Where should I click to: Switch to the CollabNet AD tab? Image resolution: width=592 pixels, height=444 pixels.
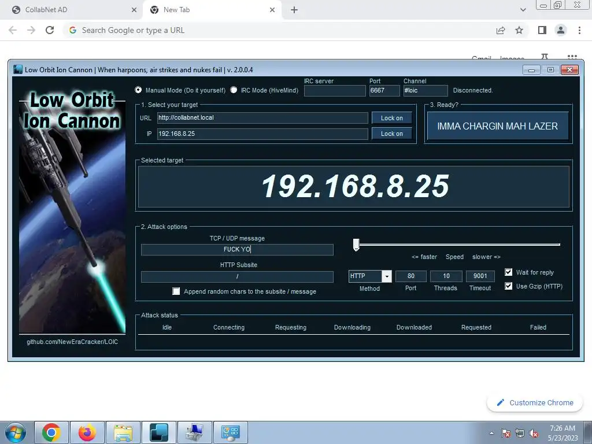click(72, 10)
